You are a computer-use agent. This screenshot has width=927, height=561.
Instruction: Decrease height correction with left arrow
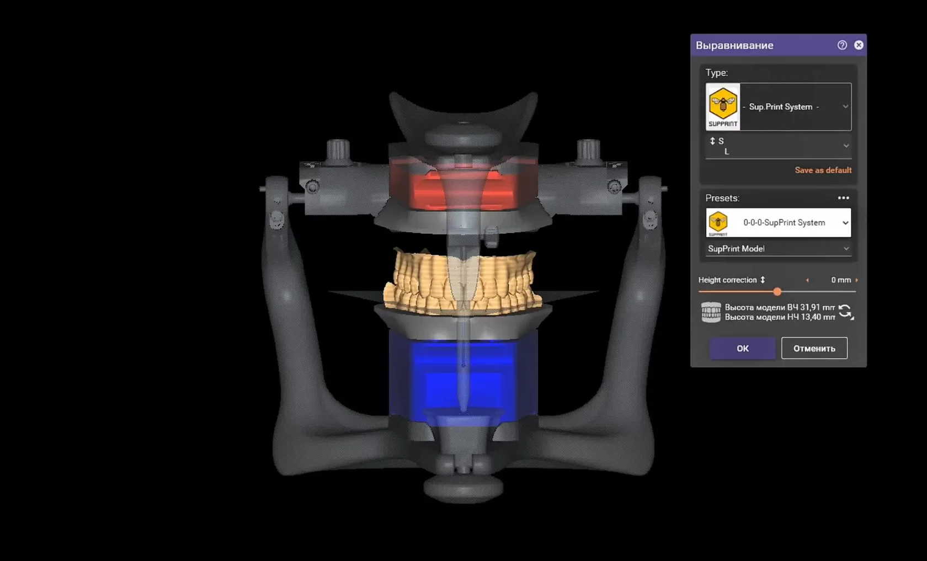(x=807, y=280)
